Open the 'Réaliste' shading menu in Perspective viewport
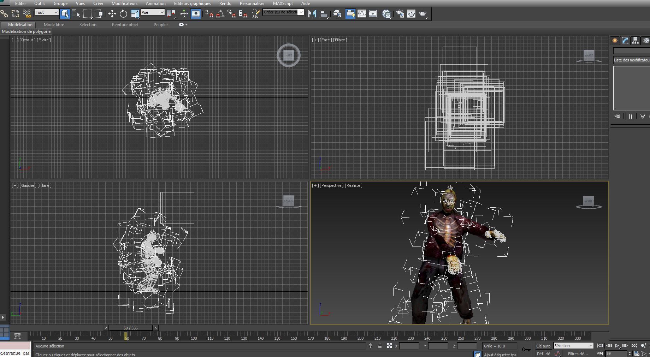The width and height of the screenshot is (650, 357). click(353, 185)
